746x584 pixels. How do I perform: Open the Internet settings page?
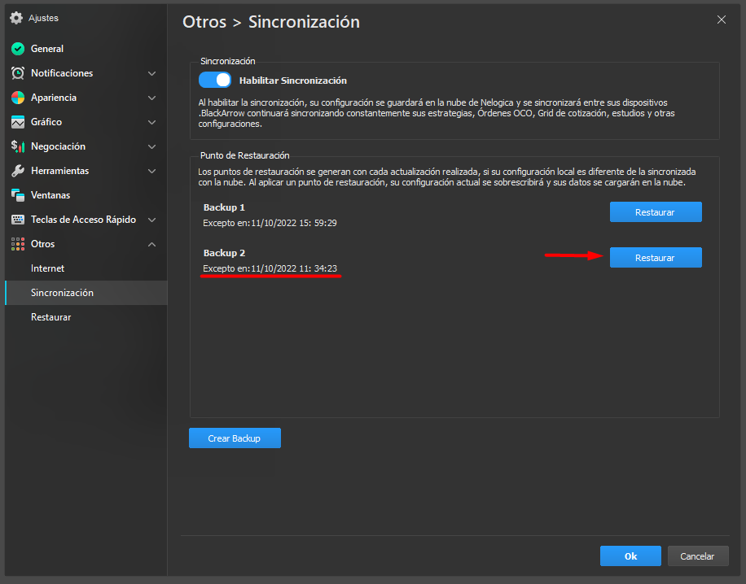pyautogui.click(x=47, y=268)
